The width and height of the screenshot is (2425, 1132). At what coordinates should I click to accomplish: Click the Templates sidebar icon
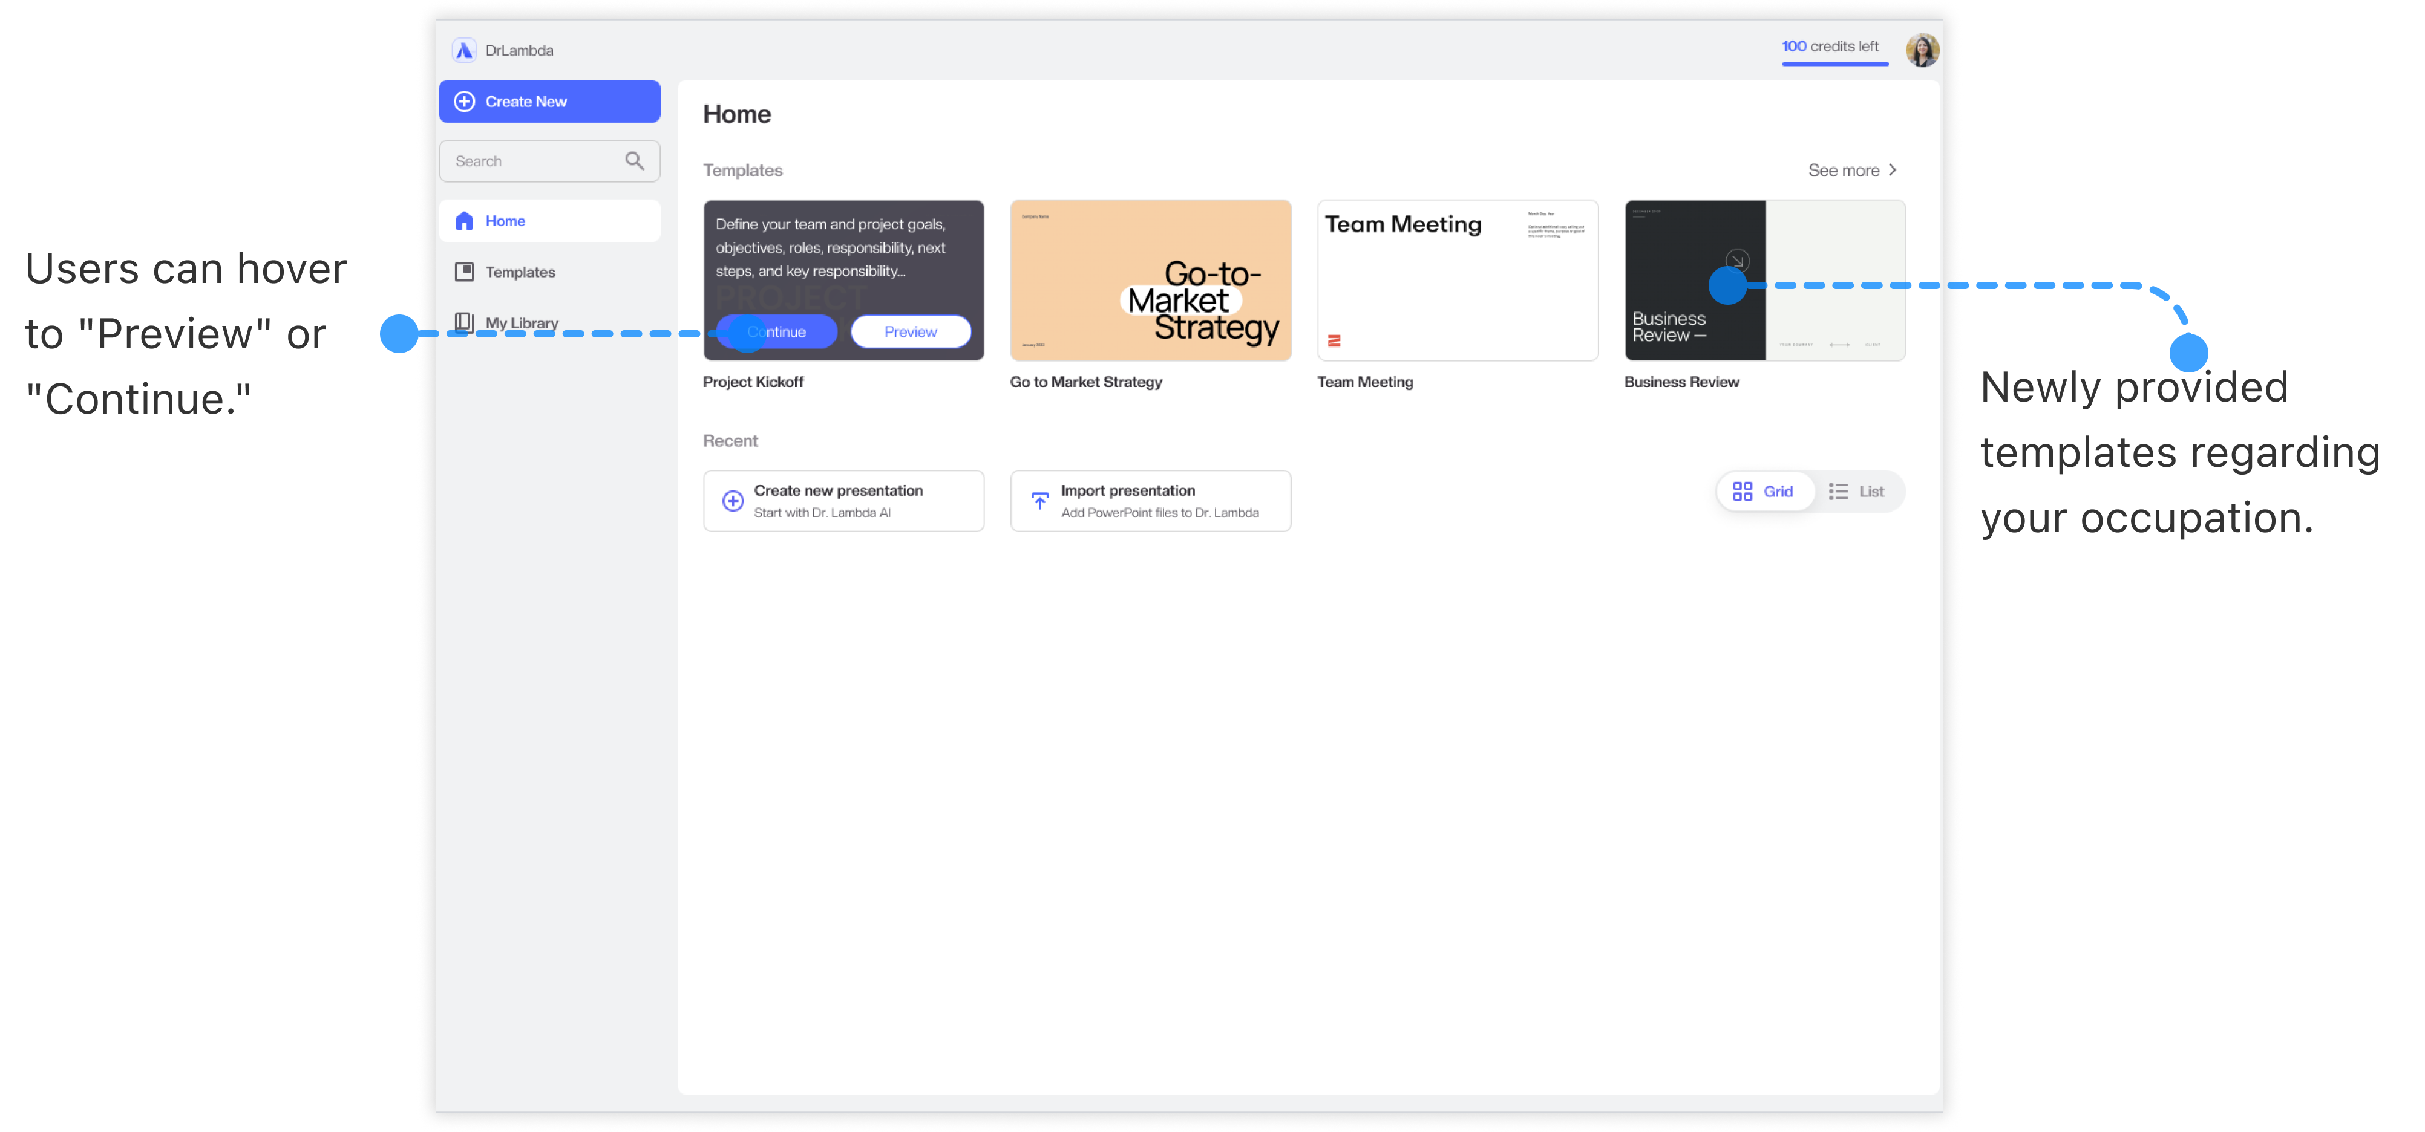click(x=464, y=272)
